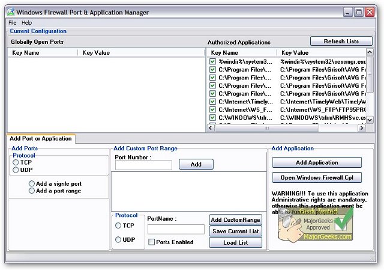
Task: Click Save Current List button
Action: 235,232
